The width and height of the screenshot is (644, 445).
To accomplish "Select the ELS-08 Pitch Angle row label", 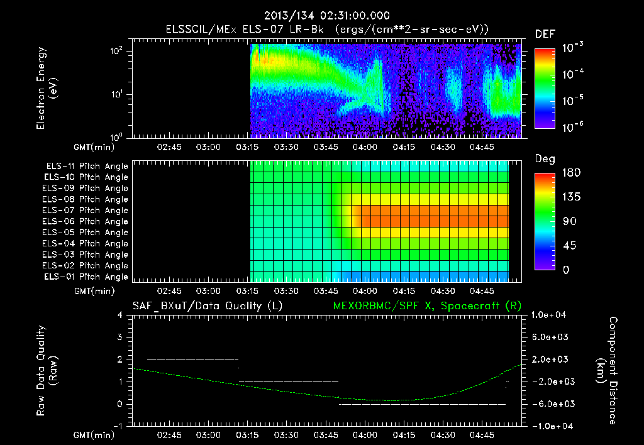I will (85, 199).
